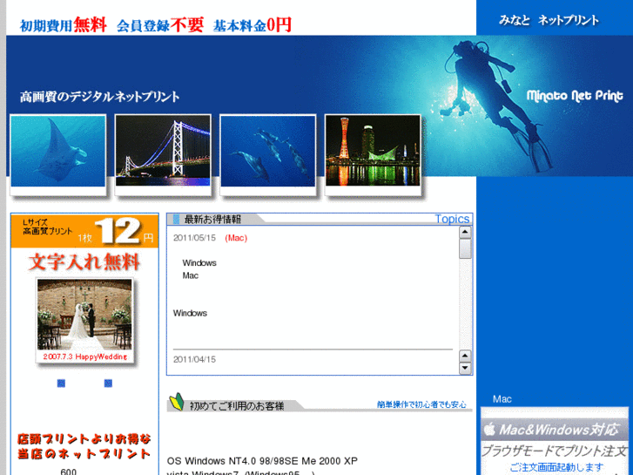Open the Kobe port tower night photo
The width and height of the screenshot is (633, 475).
pos(373,151)
